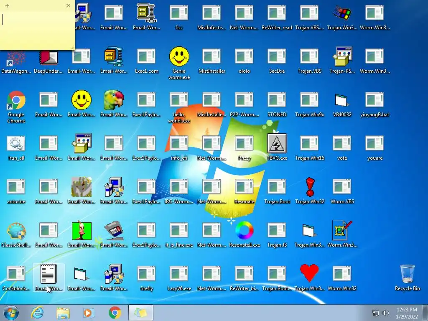Viewport: 428px width, 321px height.
Task: Select the hello, world!.exe icon
Action: coord(179,99)
